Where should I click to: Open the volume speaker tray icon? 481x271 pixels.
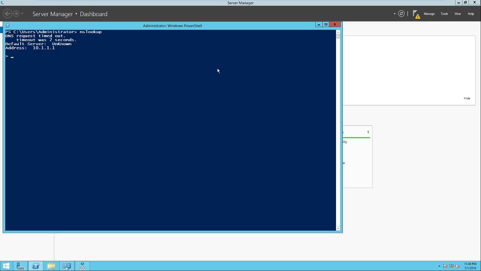coord(458,266)
